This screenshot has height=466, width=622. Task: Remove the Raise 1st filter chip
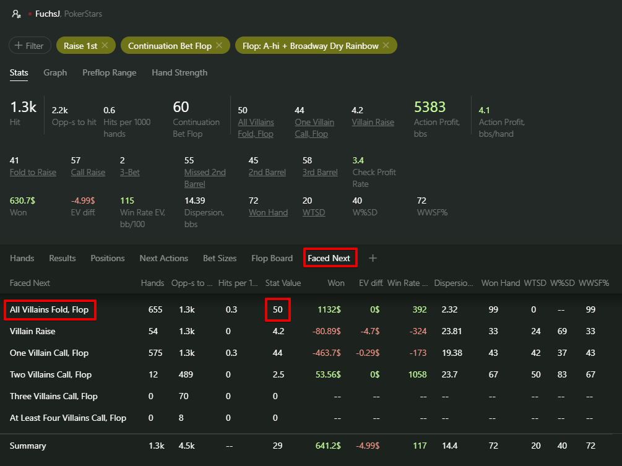click(105, 46)
